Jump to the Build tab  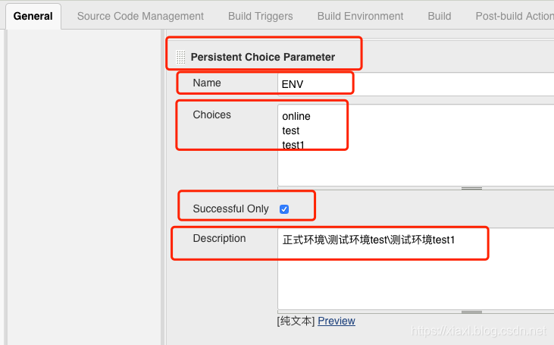click(439, 16)
